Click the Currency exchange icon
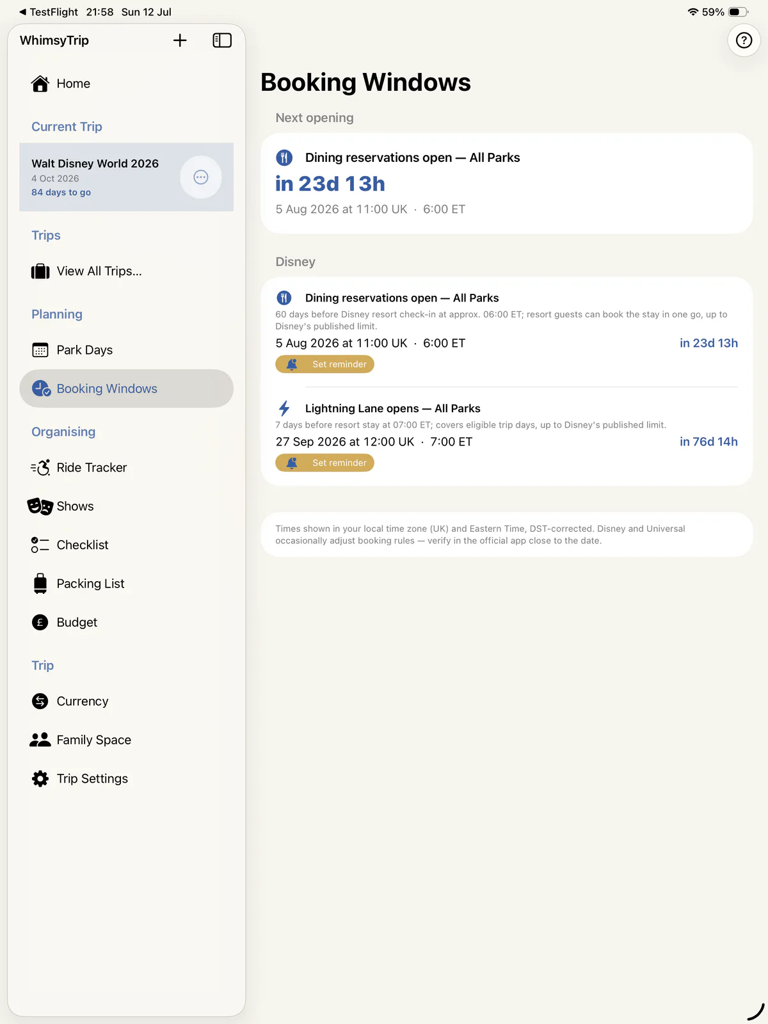The image size is (768, 1024). coord(40,701)
